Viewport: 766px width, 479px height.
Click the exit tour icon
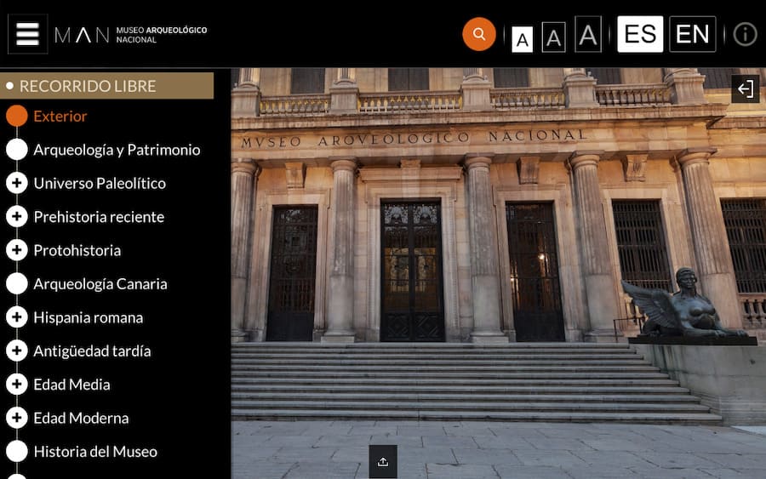tap(746, 89)
